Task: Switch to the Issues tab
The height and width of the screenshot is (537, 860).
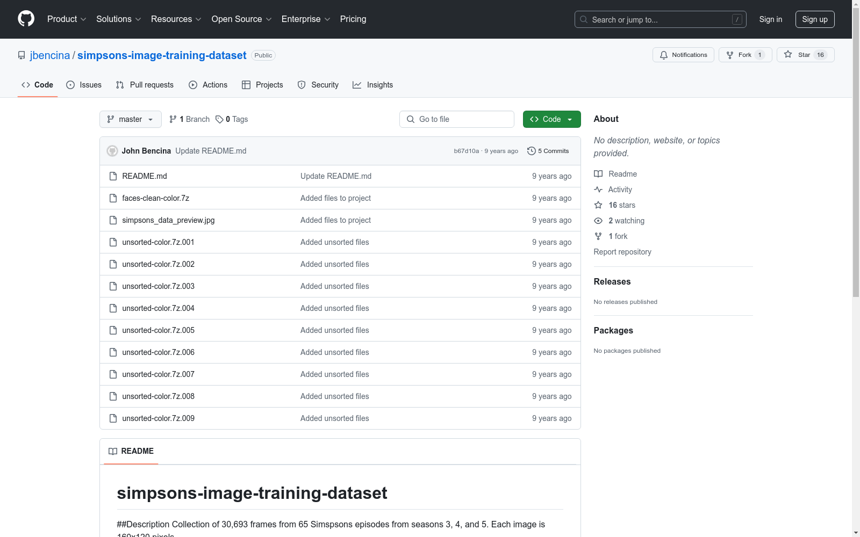Action: 84,85
